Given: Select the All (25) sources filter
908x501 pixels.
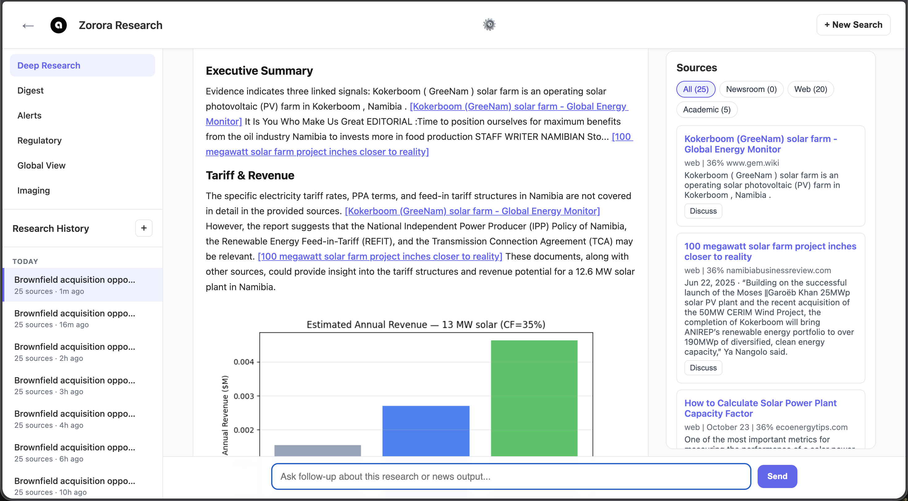Looking at the screenshot, I should point(695,89).
